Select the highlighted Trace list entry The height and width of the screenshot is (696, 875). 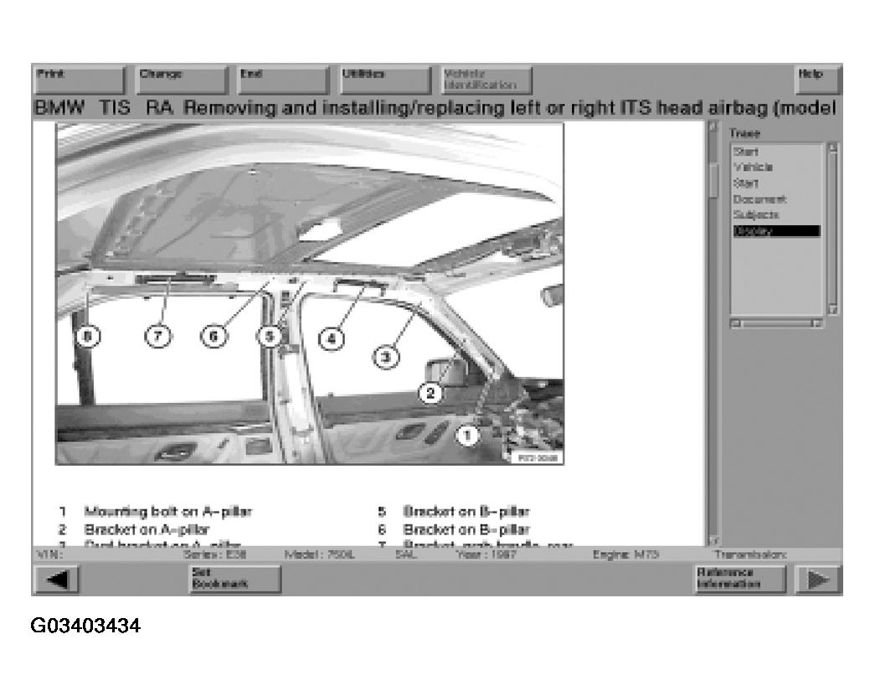click(x=777, y=231)
